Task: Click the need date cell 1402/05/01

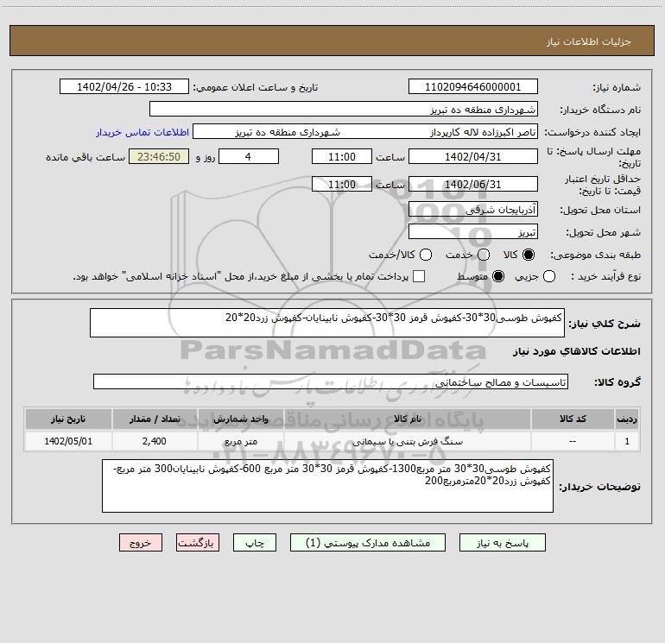Action: click(x=68, y=441)
